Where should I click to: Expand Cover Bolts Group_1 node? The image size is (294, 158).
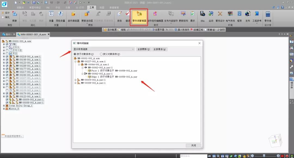4,106
